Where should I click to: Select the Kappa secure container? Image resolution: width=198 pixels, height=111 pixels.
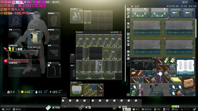(77, 90)
